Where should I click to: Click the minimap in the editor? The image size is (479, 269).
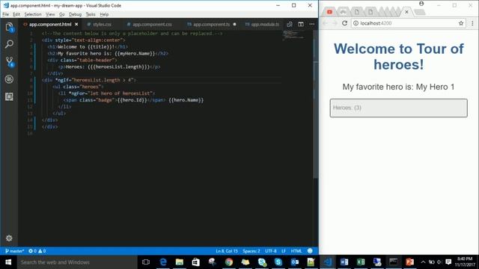pyautogui.click(x=293, y=35)
